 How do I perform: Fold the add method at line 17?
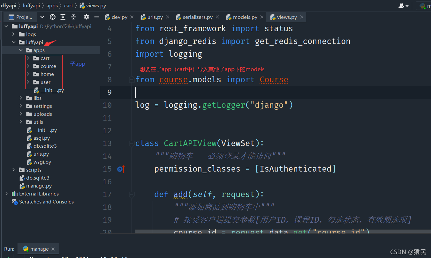click(x=132, y=195)
